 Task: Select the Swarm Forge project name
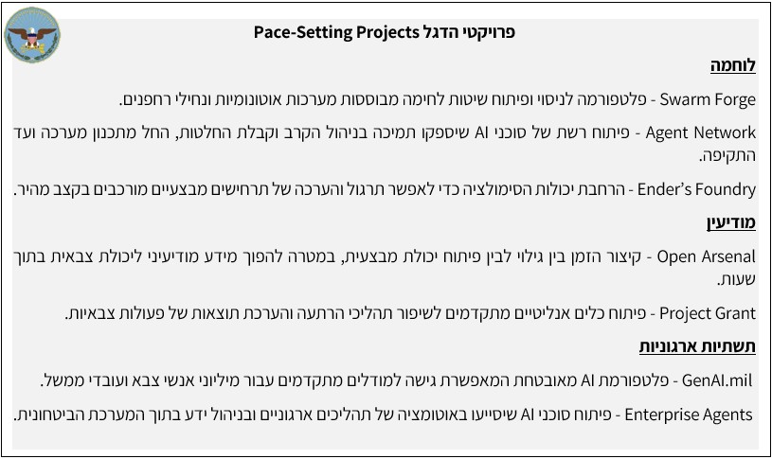pos(707,98)
